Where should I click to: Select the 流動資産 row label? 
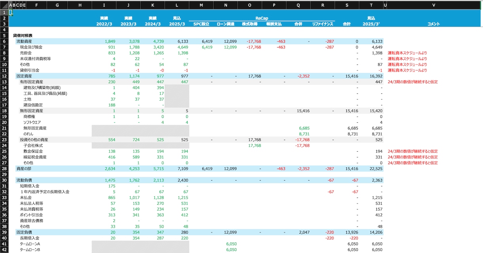pos(25,42)
